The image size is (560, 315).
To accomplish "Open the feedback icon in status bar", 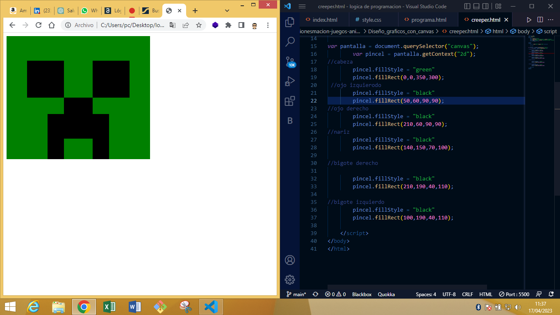I will click(x=539, y=294).
